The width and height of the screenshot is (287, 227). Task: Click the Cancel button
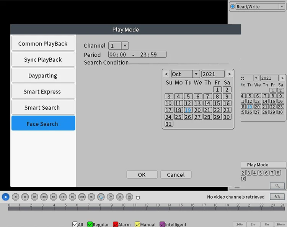click(176, 174)
